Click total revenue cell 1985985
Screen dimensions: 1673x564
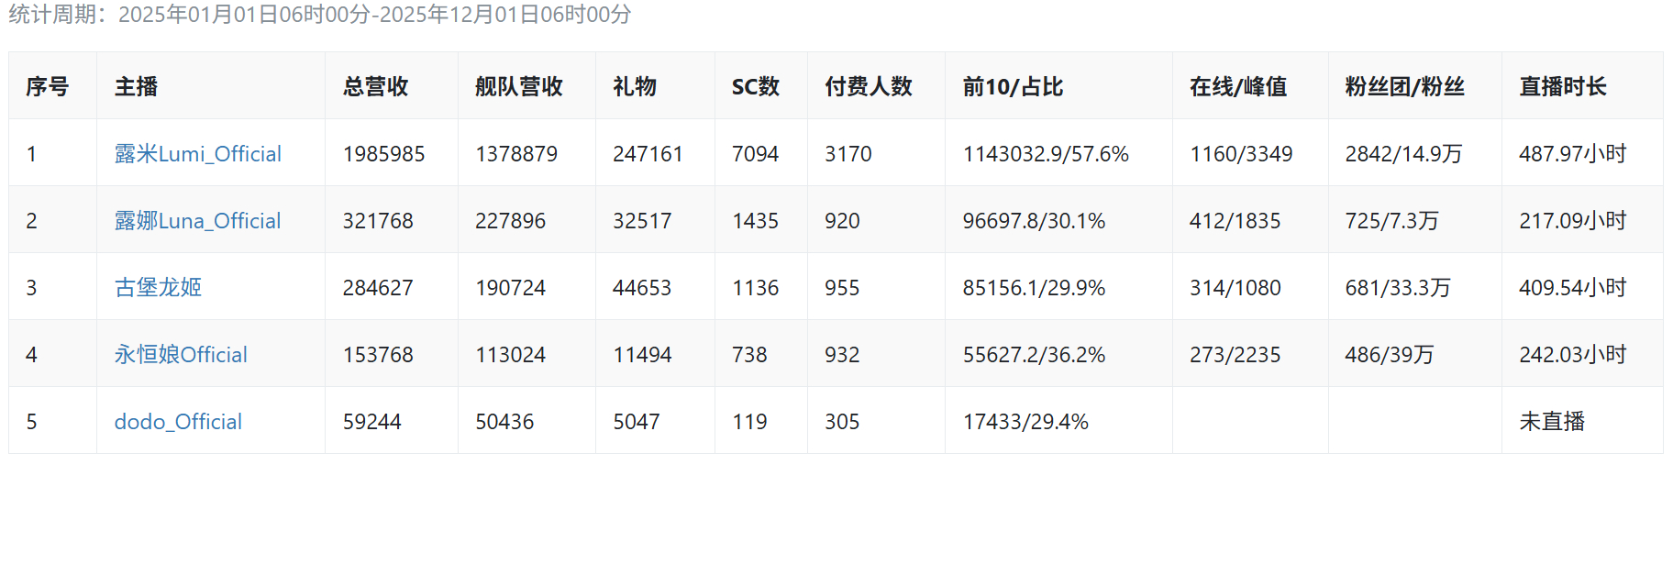pyautogui.click(x=383, y=154)
